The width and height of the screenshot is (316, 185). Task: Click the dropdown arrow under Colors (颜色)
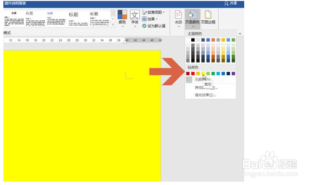tap(122, 26)
